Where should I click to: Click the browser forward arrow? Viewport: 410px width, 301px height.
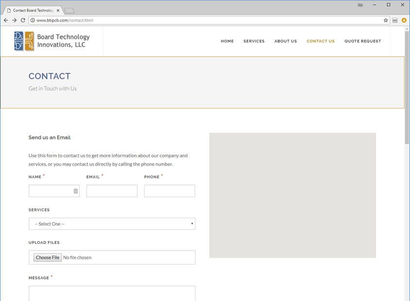pos(14,20)
